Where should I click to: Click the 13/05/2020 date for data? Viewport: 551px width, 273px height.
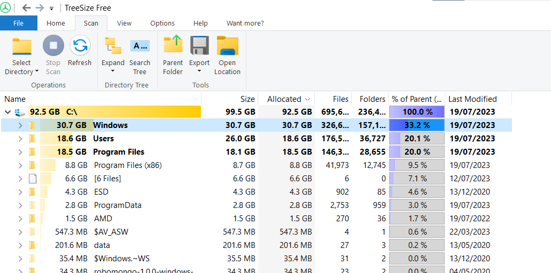469,245
